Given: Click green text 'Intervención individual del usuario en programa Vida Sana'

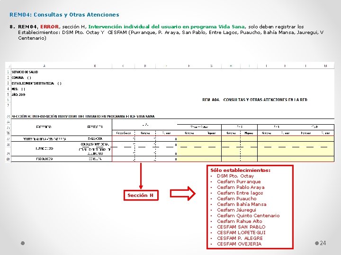Looking at the screenshot, I should pos(166,26).
